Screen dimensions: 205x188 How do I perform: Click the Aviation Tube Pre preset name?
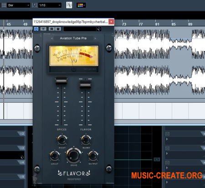tap(73, 38)
